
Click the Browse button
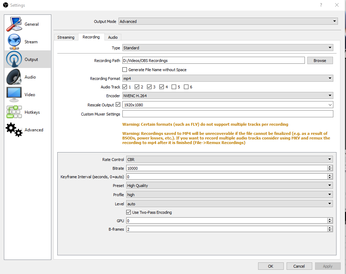pyautogui.click(x=320, y=61)
